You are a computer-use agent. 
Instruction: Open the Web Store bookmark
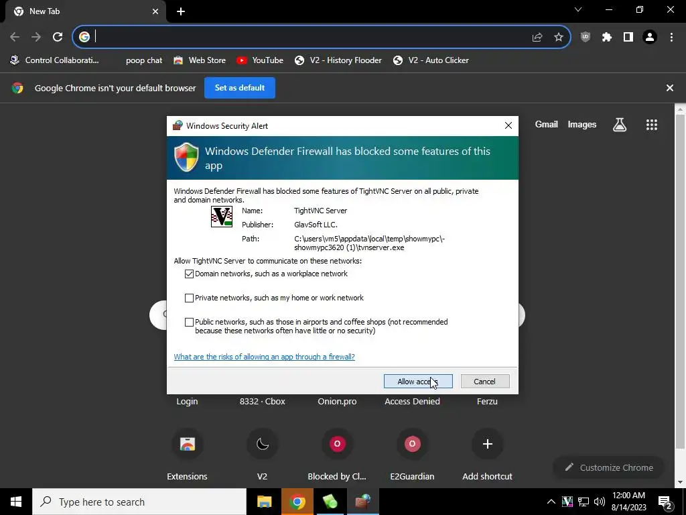point(199,60)
